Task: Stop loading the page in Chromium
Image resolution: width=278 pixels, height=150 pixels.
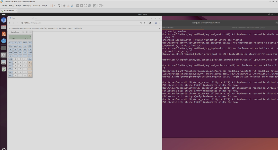Action: click(x=18, y=23)
